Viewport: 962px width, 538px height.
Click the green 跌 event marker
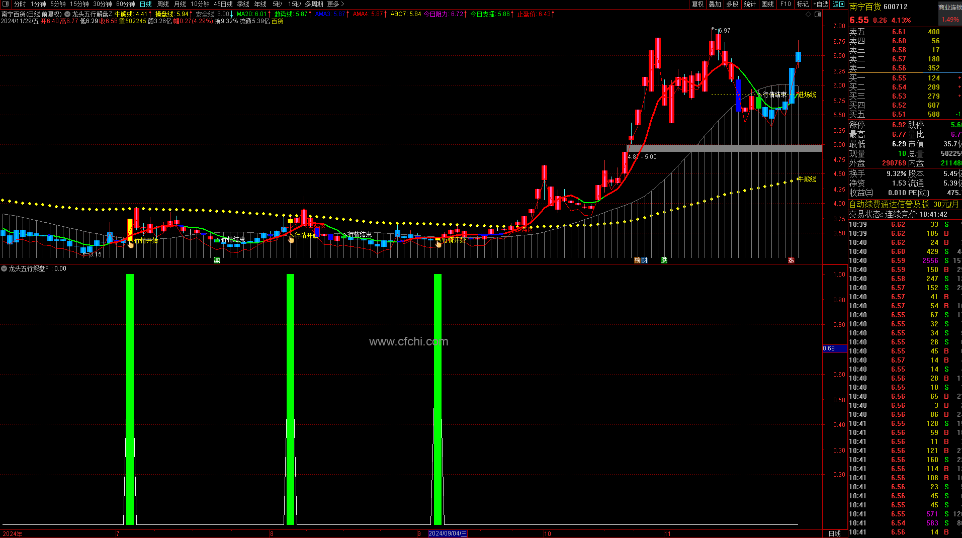point(664,260)
